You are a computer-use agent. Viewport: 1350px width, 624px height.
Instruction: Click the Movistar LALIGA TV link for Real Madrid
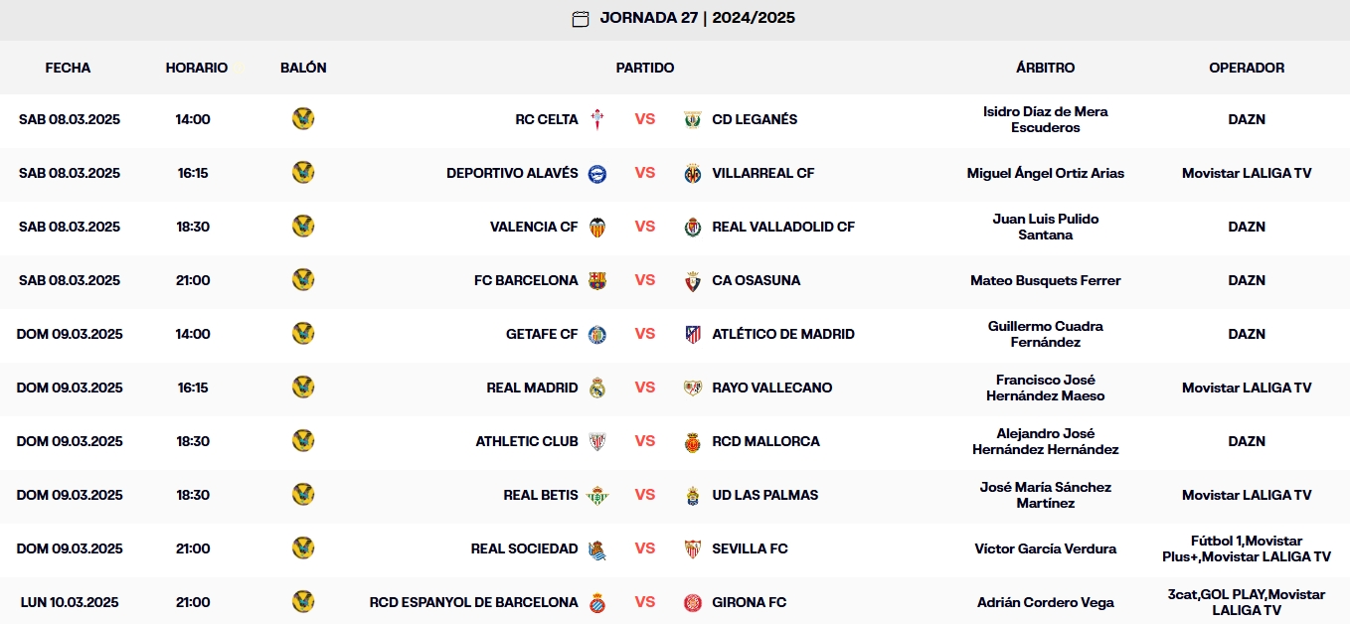1246,388
